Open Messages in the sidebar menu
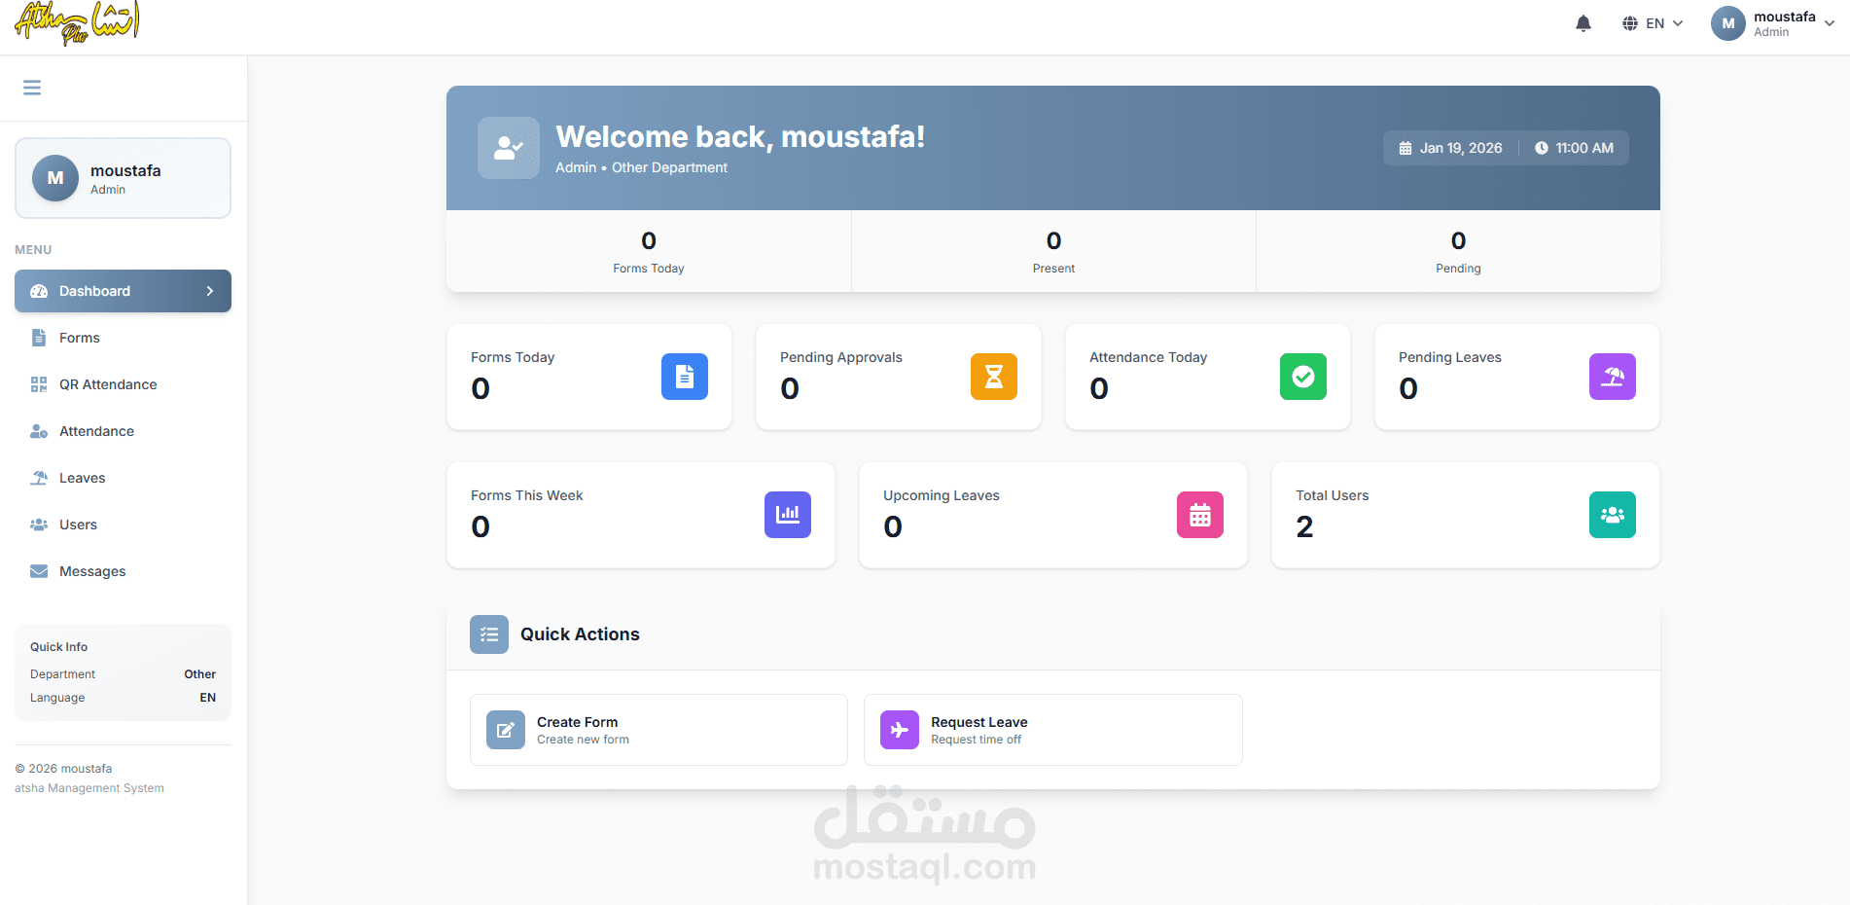Viewport: 1850px width, 905px height. click(123, 571)
